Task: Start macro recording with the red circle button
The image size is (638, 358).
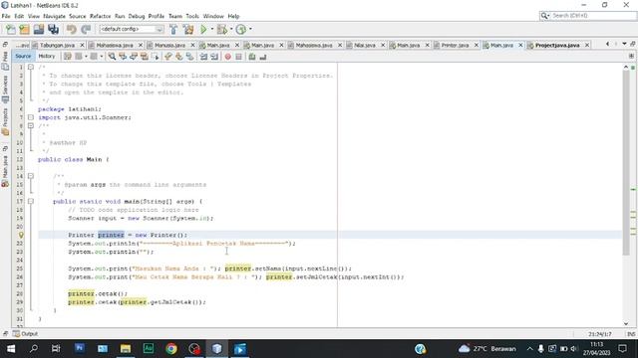Action: 228,57
